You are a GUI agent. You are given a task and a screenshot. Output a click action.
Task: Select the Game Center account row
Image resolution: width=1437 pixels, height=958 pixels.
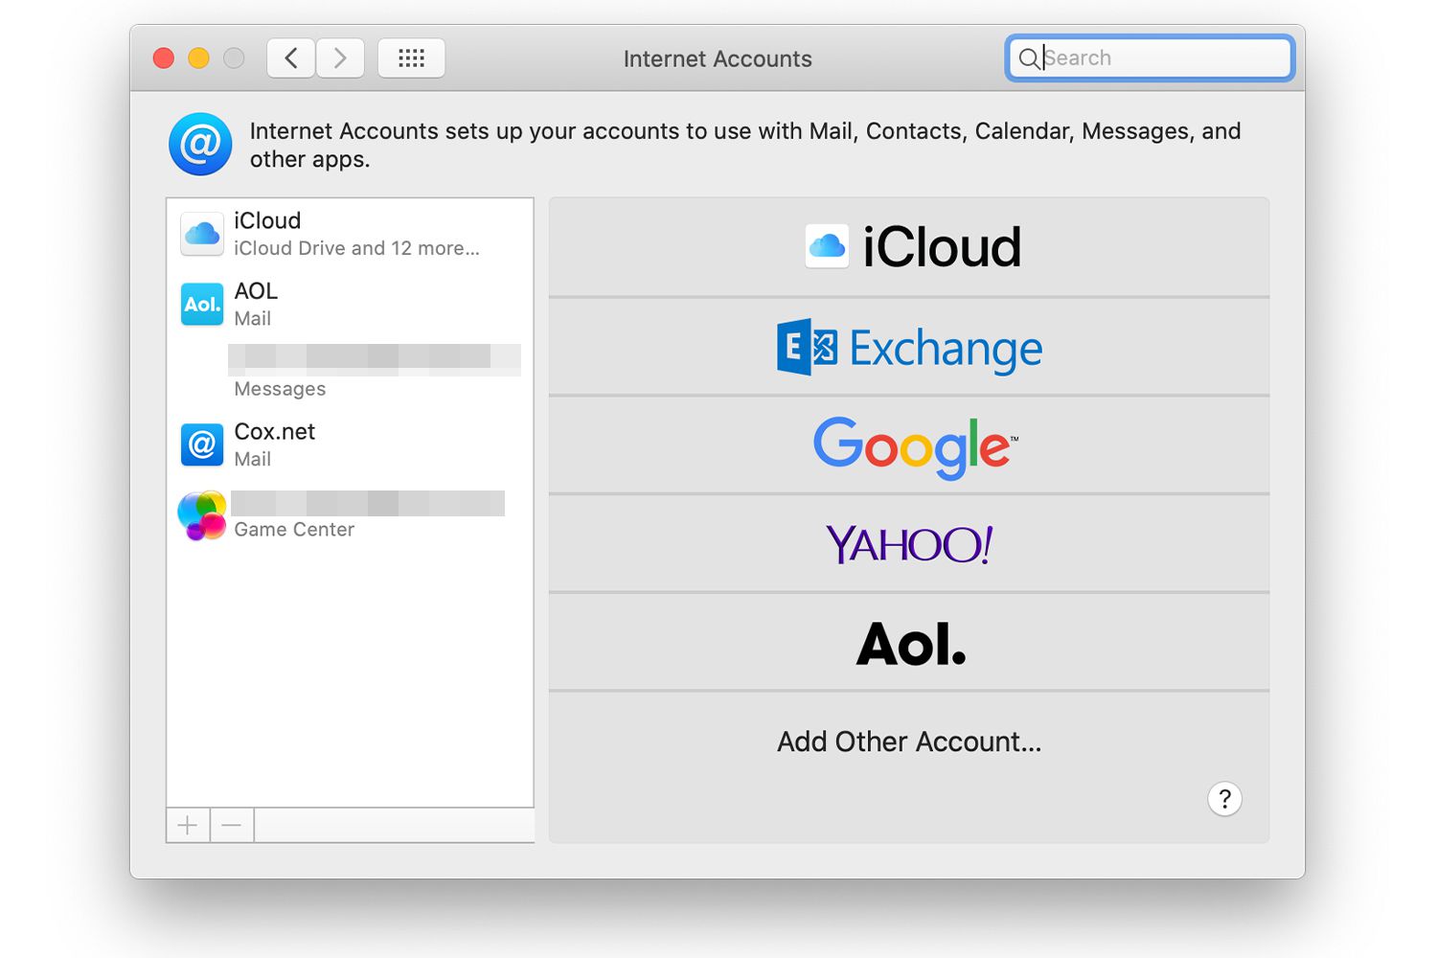tap(350, 515)
